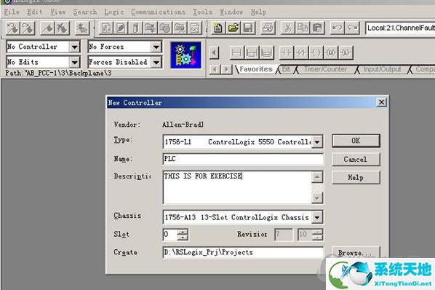Click left arrow beside rung instruction icons
The height and width of the screenshot is (290, 435).
[x=214, y=52]
